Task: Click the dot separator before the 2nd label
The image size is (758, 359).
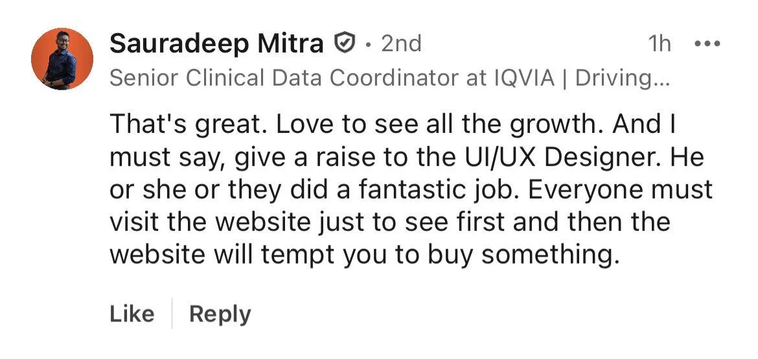Action: coord(369,45)
